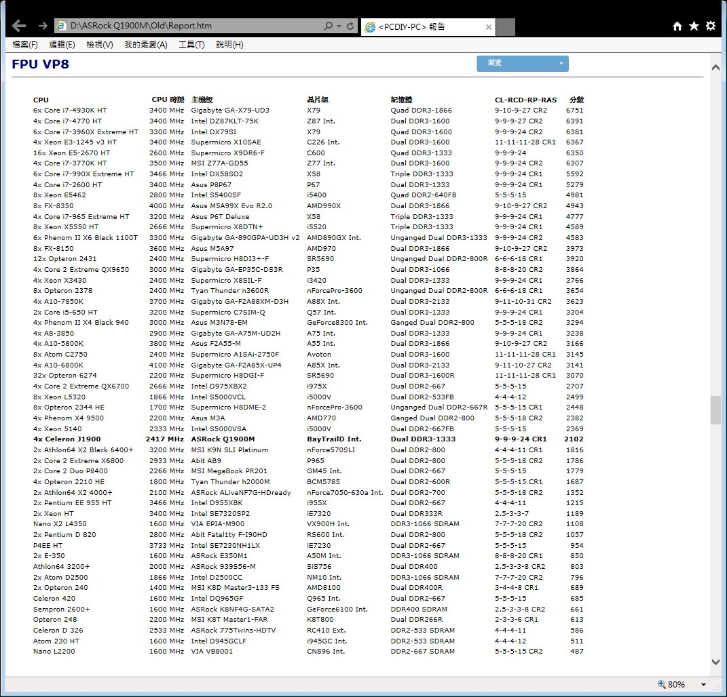The height and width of the screenshot is (697, 727).
Task: Click bold 4x Celeron J1900 entry
Action: tap(67, 439)
